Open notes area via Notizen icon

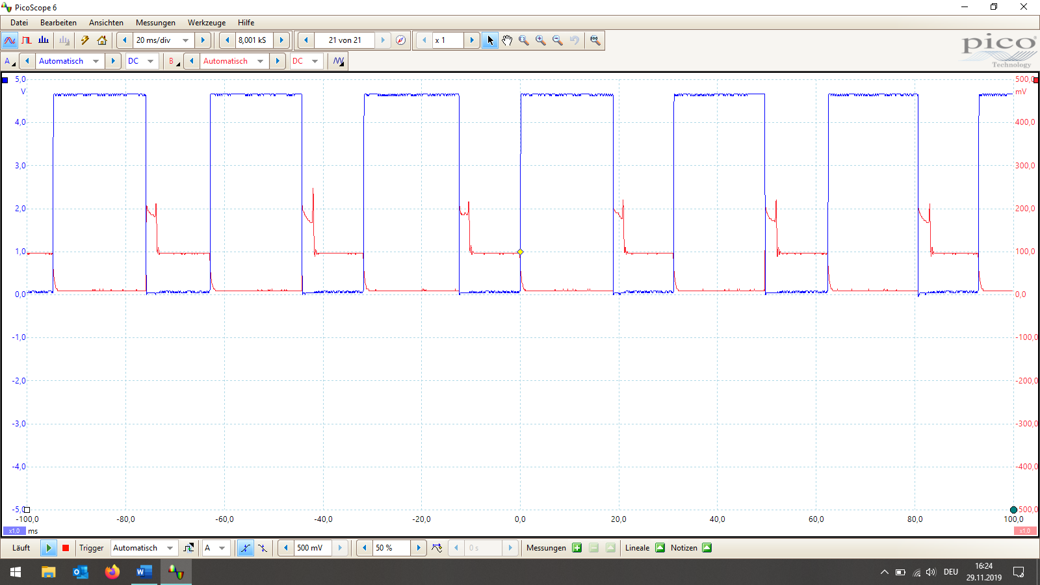click(x=707, y=548)
